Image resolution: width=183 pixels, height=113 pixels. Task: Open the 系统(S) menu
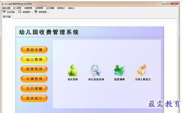[71, 8]
